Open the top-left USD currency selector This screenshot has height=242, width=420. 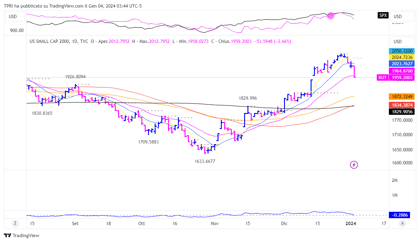(13, 17)
